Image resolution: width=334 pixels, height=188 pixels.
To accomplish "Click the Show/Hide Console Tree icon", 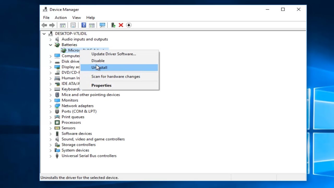I will 63,25.
